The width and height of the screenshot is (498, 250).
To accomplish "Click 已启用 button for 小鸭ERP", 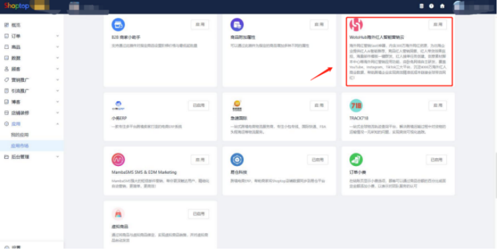I will point(198,105).
